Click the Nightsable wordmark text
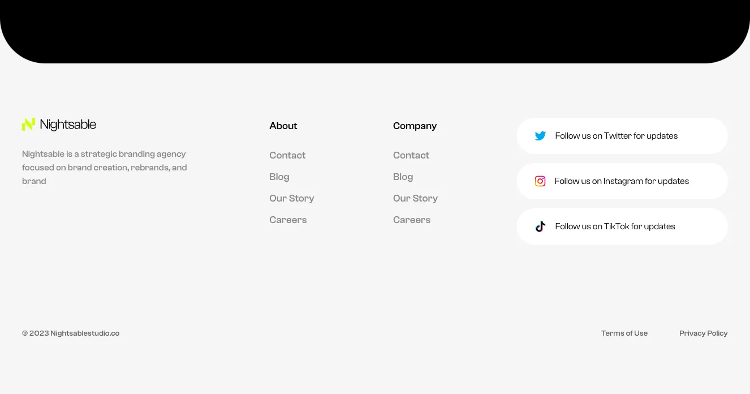 tap(68, 125)
